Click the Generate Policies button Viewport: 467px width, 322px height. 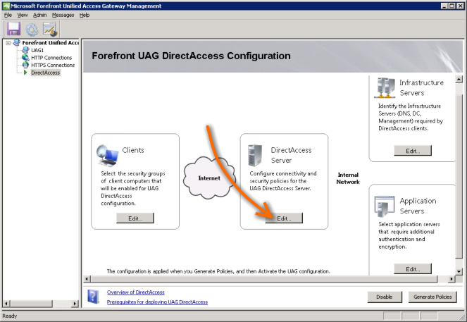click(432, 297)
